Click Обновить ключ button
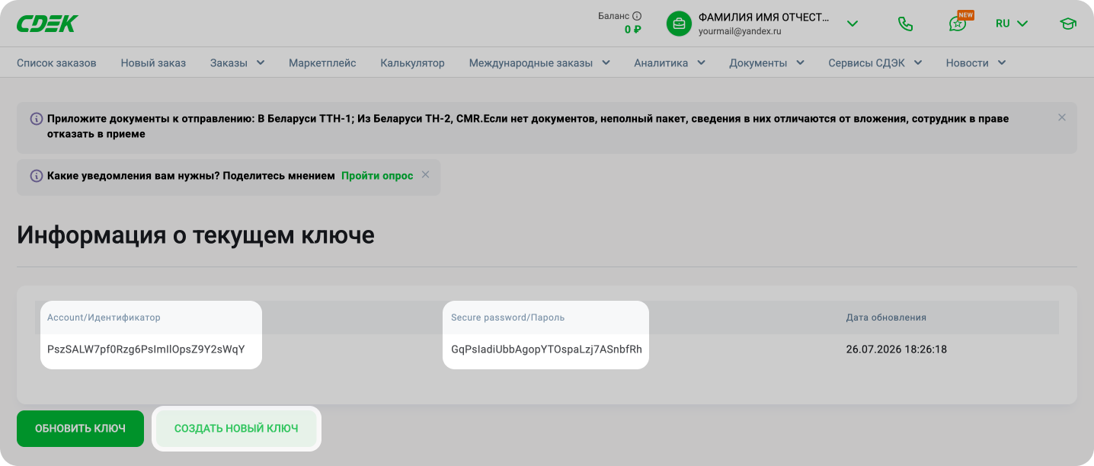Image resolution: width=1094 pixels, height=466 pixels. coord(80,429)
